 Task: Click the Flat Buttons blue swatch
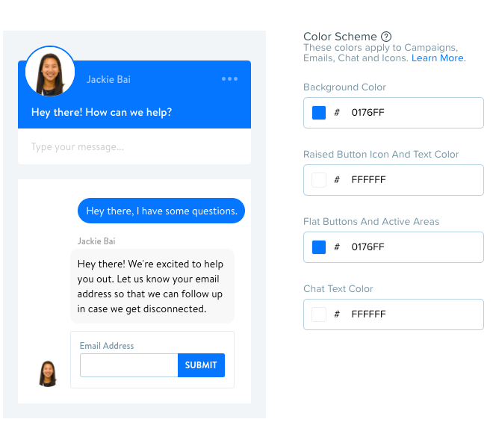319,247
